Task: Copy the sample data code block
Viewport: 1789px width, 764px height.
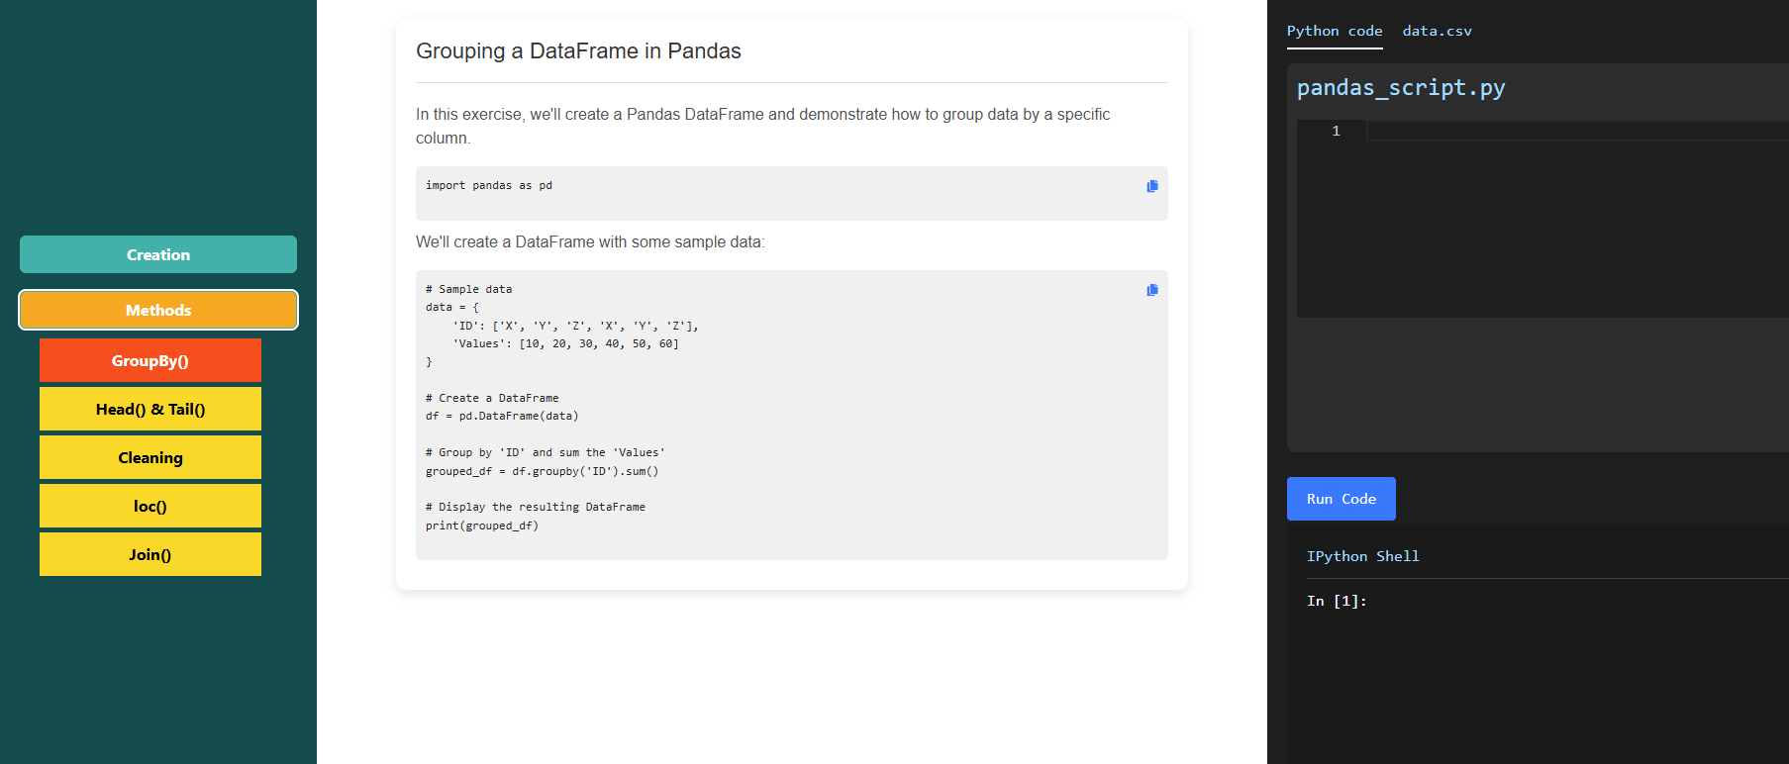Action: 1152,290
